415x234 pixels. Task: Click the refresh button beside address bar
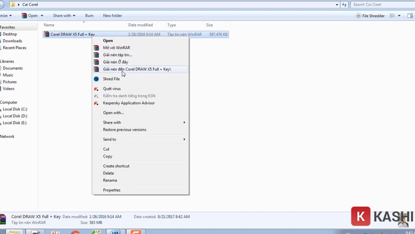[344, 5]
